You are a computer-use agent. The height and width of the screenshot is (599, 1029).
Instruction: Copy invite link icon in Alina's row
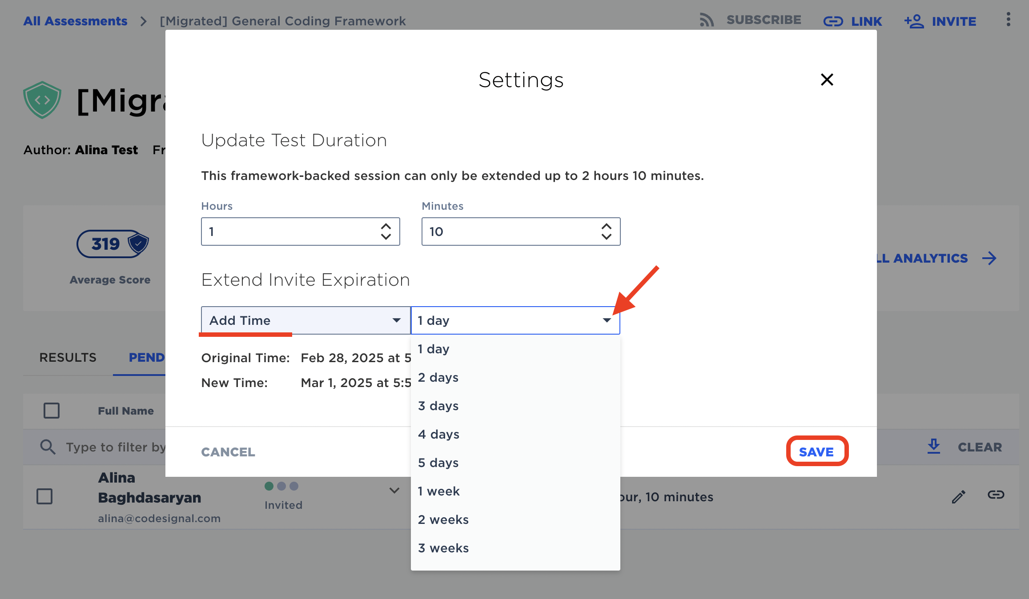tap(996, 495)
